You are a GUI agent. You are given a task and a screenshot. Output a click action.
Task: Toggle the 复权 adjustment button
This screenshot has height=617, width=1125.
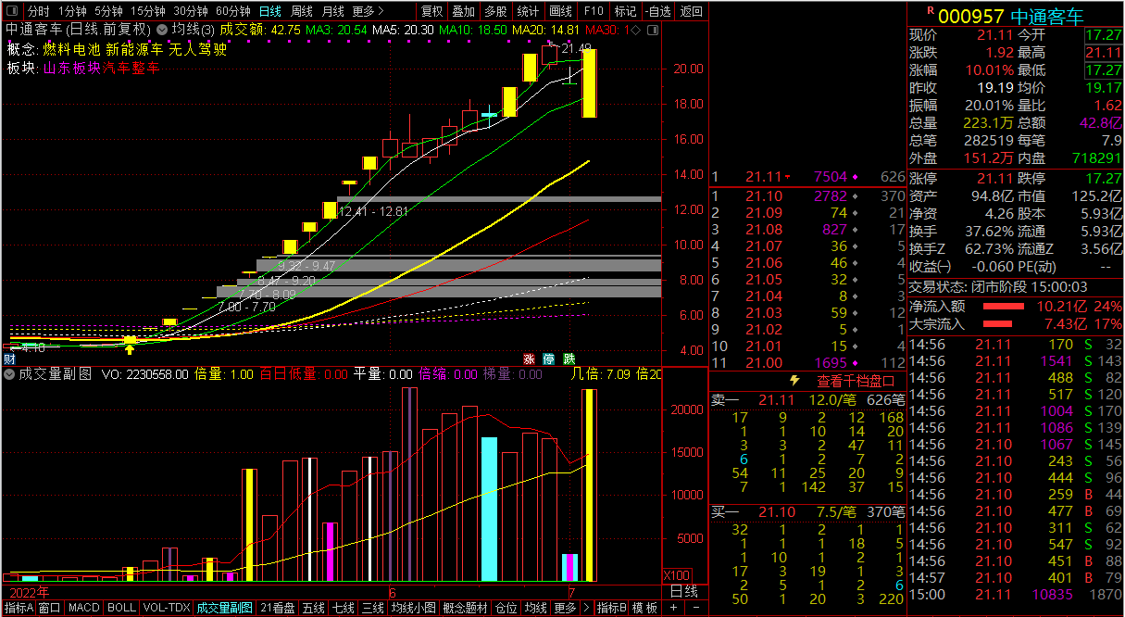pyautogui.click(x=431, y=11)
